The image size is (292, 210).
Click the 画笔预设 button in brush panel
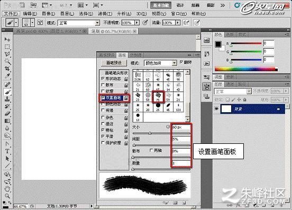[114, 63]
